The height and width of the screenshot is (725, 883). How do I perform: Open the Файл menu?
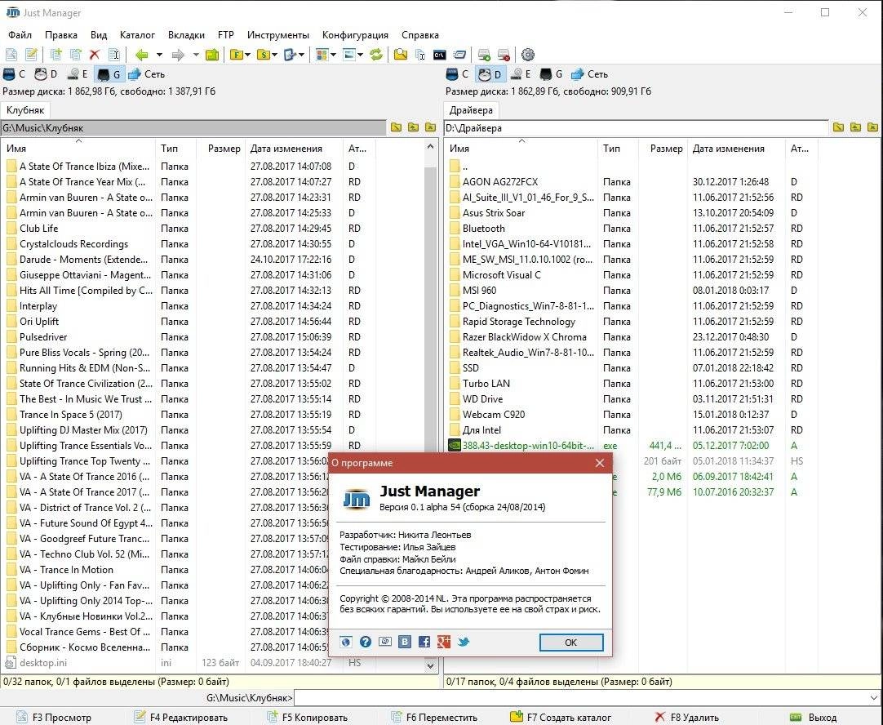20,35
